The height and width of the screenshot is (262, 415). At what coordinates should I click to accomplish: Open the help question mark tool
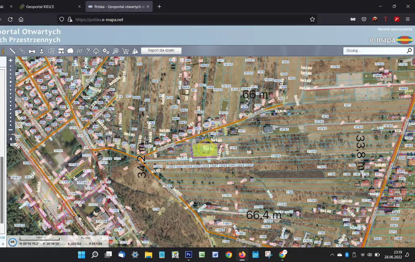coord(88,51)
